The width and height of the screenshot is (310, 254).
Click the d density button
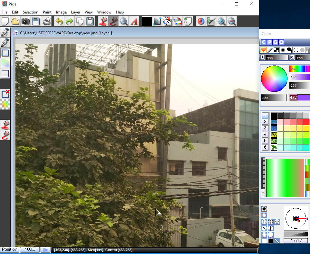click(292, 57)
